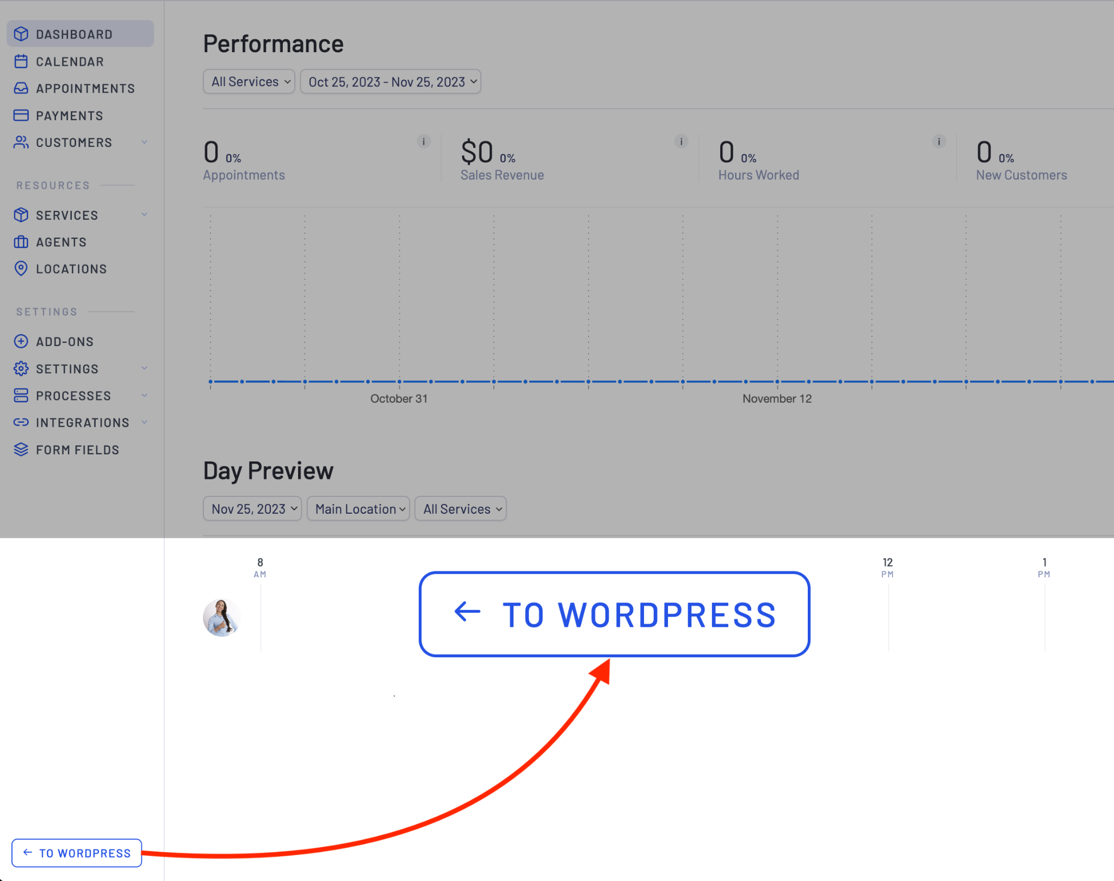Click the Agents icon in sidebar
This screenshot has width=1114, height=881.
[x=21, y=242]
